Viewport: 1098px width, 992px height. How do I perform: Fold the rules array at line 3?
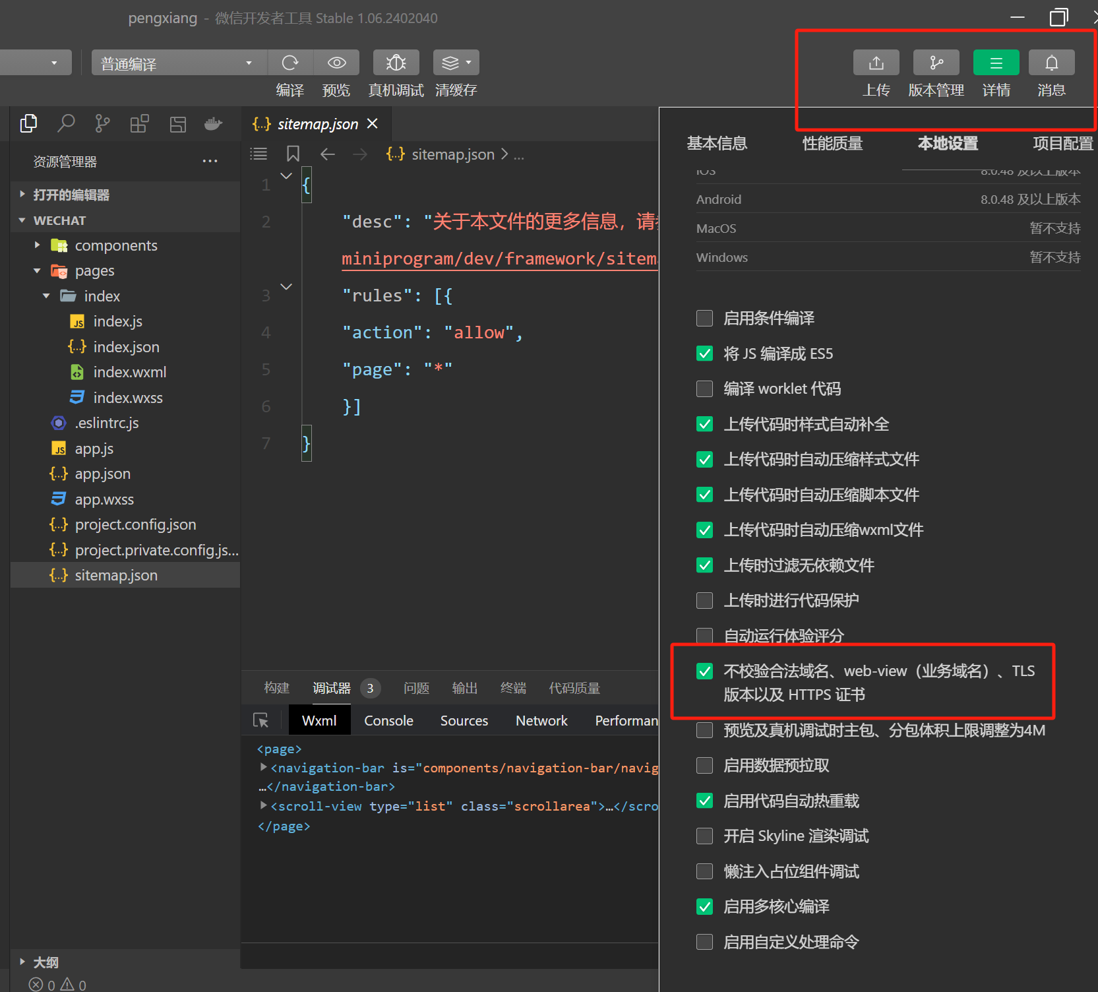pos(286,286)
